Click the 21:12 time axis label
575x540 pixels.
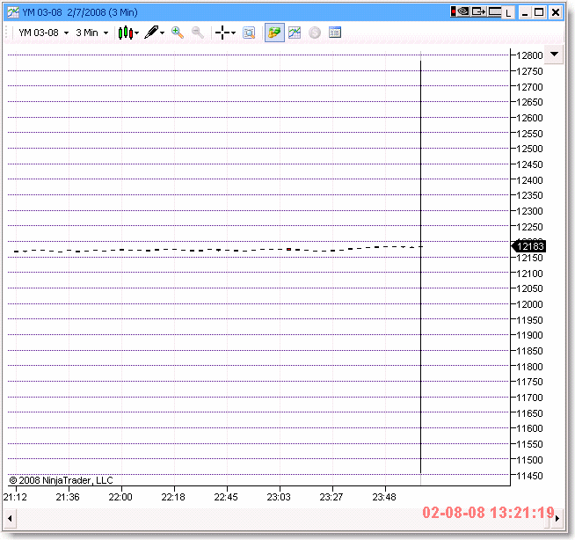coord(15,497)
